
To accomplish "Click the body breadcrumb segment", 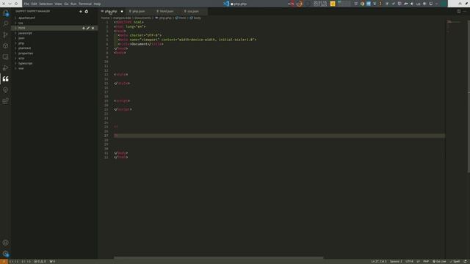I will 195,18.
